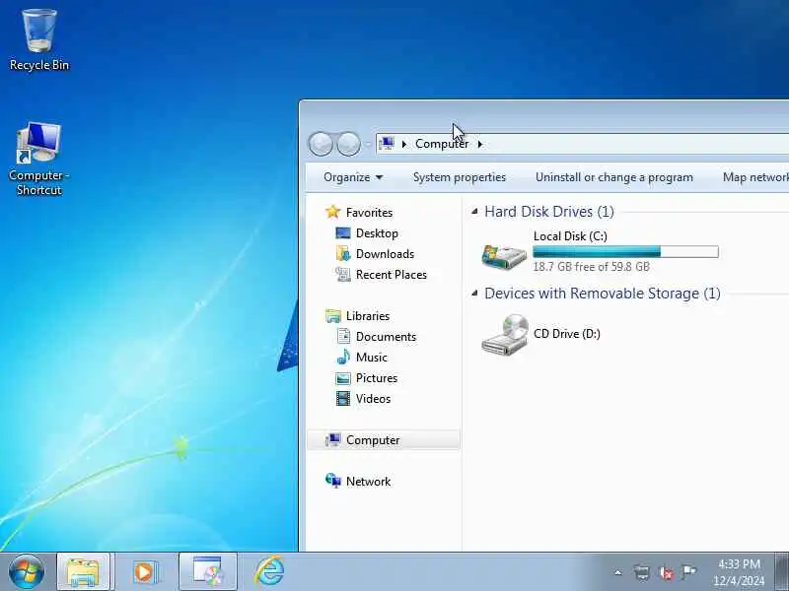Click the Local Disk (C:) label
Viewport: 789px width, 591px height.
[570, 236]
